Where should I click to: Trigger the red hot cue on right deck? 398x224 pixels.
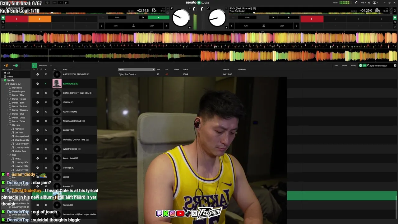(x=312, y=19)
